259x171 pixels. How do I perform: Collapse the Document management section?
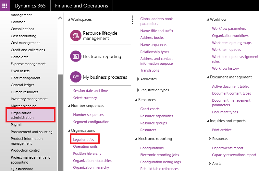tap(208, 77)
